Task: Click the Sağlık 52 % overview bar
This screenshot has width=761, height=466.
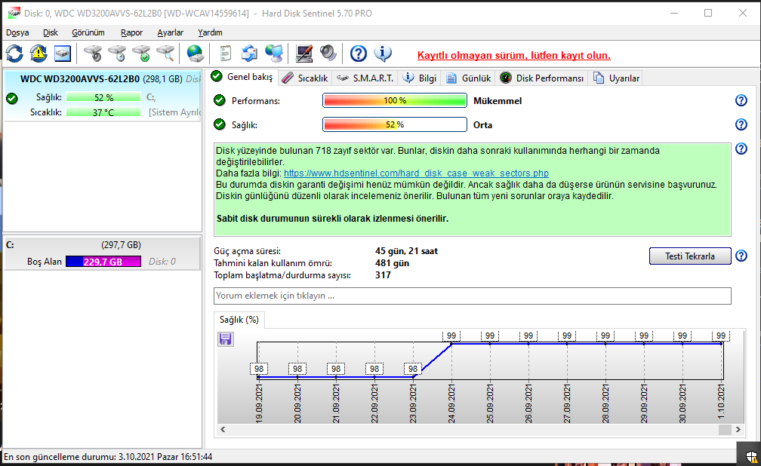Action: coord(395,124)
